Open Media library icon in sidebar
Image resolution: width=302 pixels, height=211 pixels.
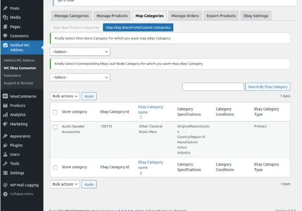coord(5,17)
